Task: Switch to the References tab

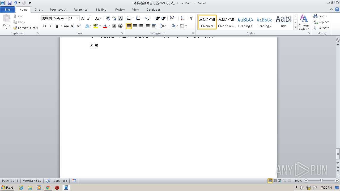Action: click(81, 9)
